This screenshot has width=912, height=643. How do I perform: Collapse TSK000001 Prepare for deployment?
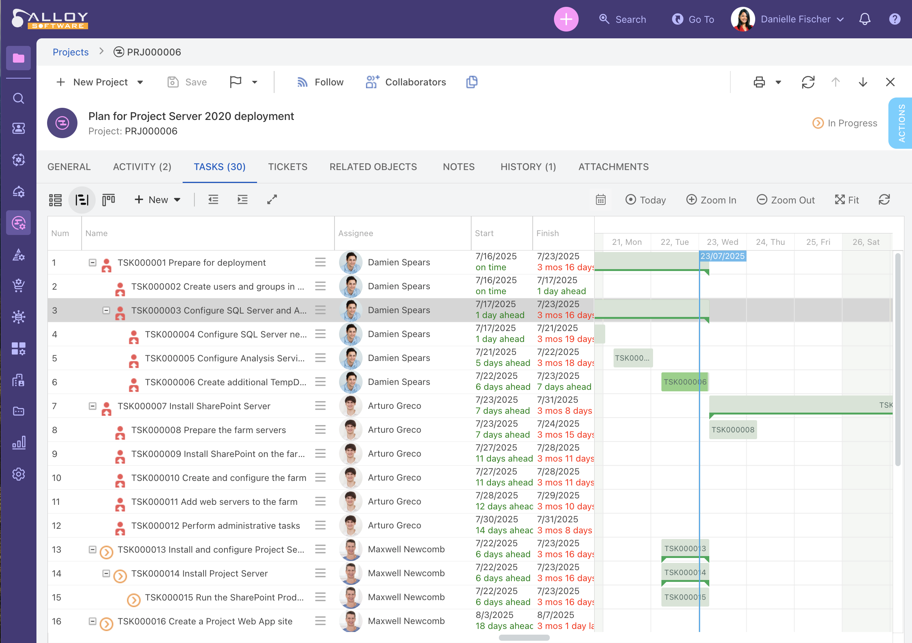[93, 263]
